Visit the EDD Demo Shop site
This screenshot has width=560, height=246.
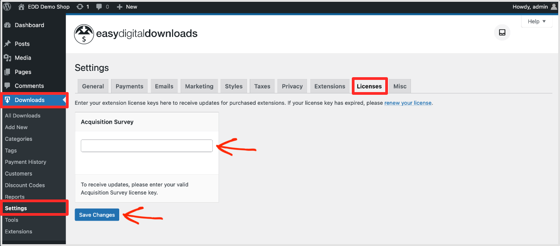pos(45,7)
